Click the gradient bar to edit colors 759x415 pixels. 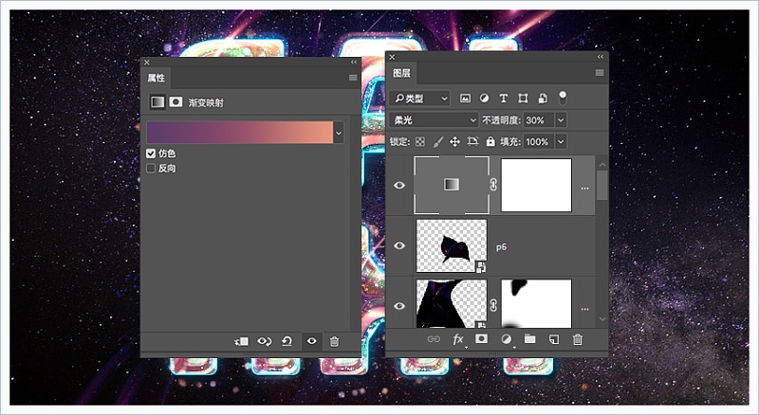tap(239, 133)
